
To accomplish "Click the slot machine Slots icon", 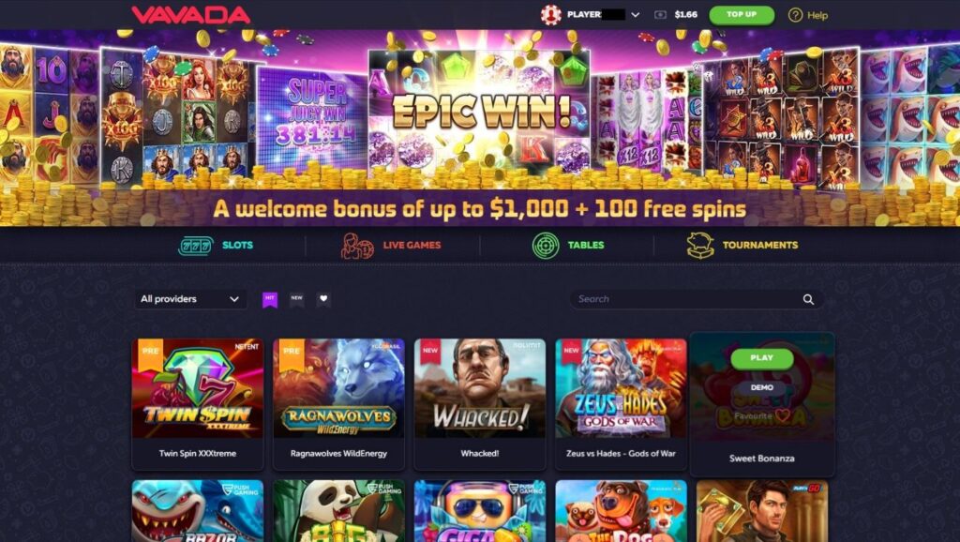I will point(196,246).
